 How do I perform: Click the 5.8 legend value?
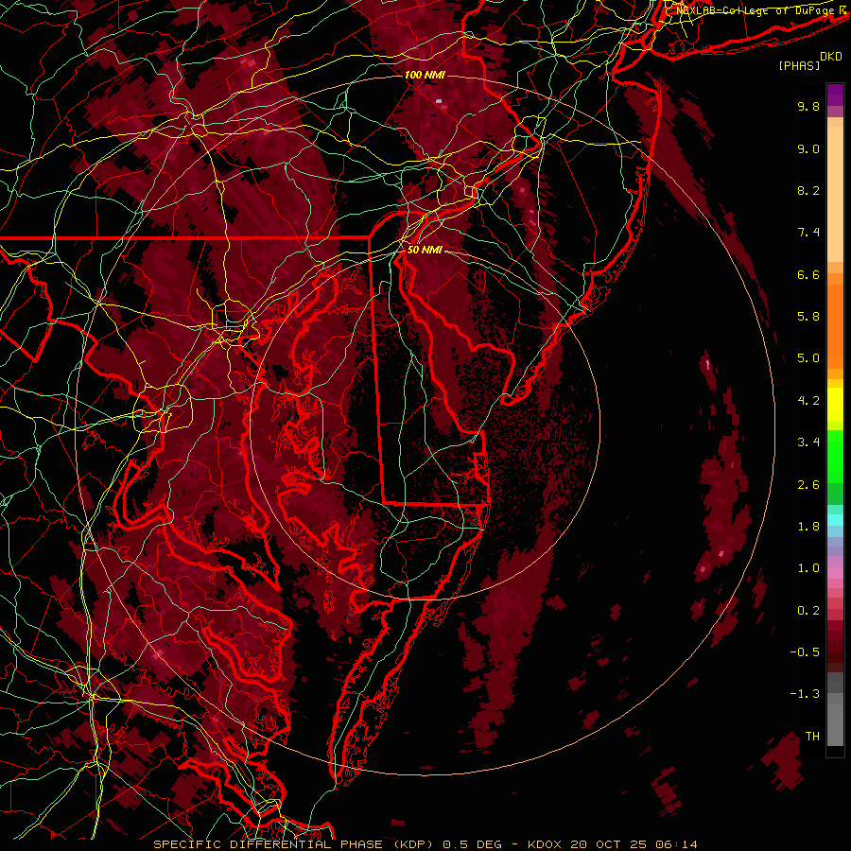808,317
